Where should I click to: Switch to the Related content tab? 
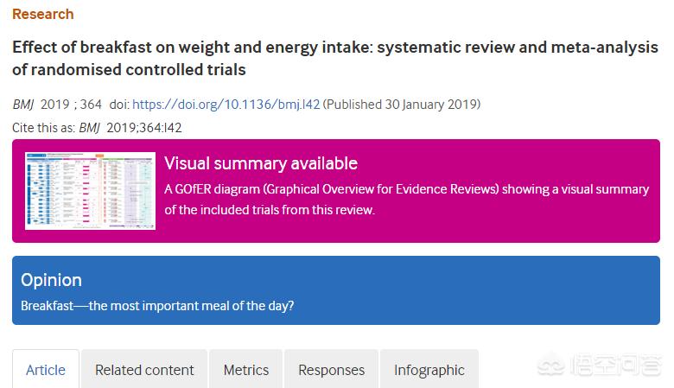[x=144, y=370]
